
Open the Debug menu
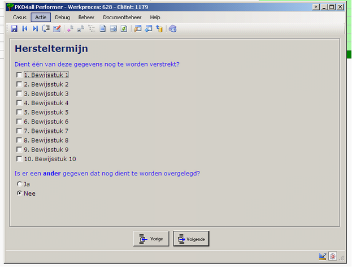coord(62,18)
